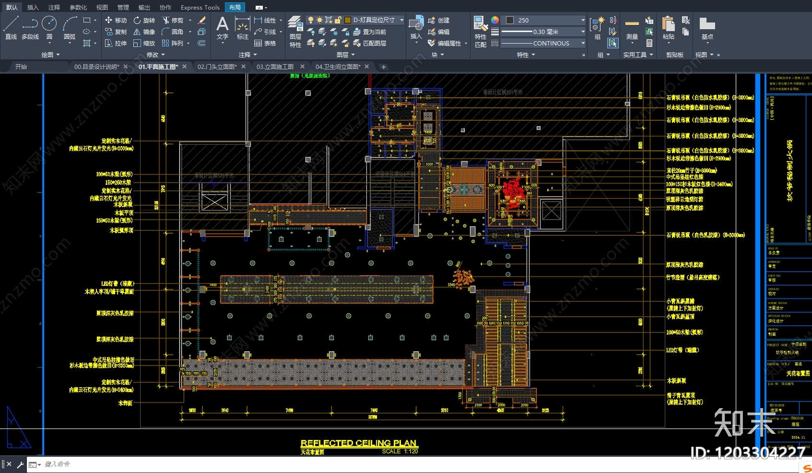Image resolution: width=812 pixels, height=473 pixels.
Task: Toggle the viewport freeze icon for layer
Action: pyautogui.click(x=328, y=20)
